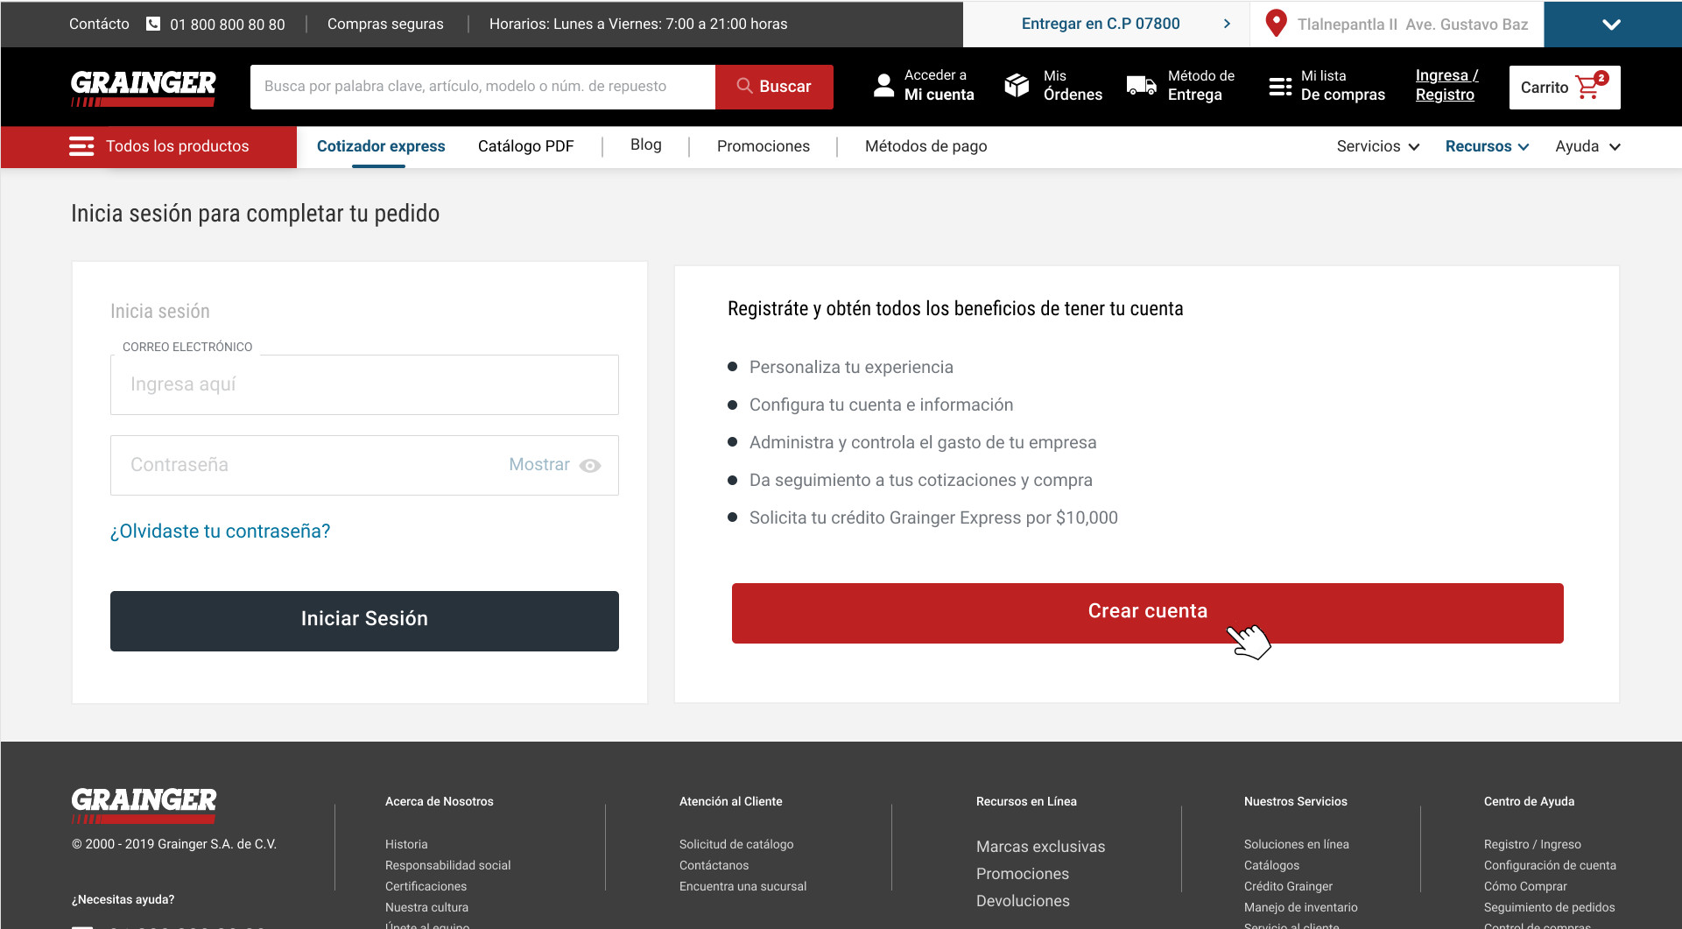Open Certificaciones footer link
The image size is (1682, 929).
(x=426, y=886)
